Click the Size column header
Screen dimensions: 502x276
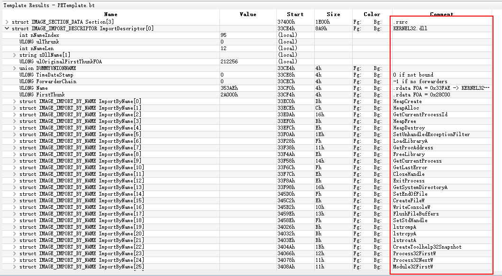333,15
